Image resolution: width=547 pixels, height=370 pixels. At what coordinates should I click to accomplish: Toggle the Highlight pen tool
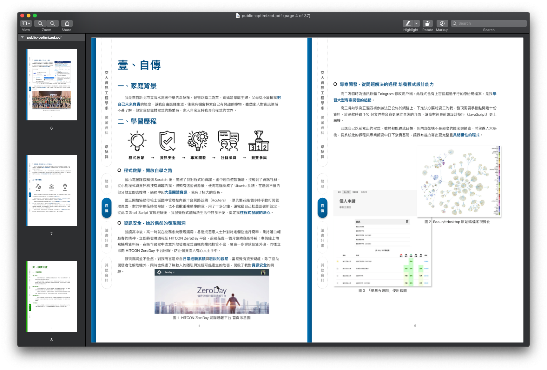click(408, 23)
